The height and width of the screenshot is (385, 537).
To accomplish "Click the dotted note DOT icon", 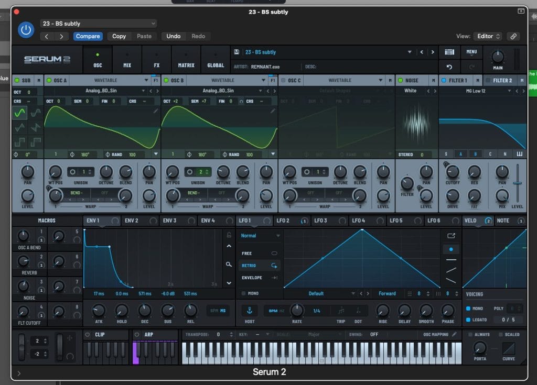I will pyautogui.click(x=358, y=311).
